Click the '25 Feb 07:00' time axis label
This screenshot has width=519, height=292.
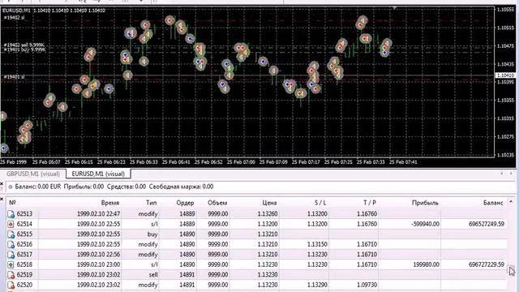click(x=241, y=162)
